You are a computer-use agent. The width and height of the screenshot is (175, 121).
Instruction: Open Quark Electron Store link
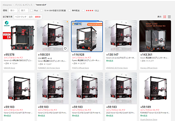point(149,120)
